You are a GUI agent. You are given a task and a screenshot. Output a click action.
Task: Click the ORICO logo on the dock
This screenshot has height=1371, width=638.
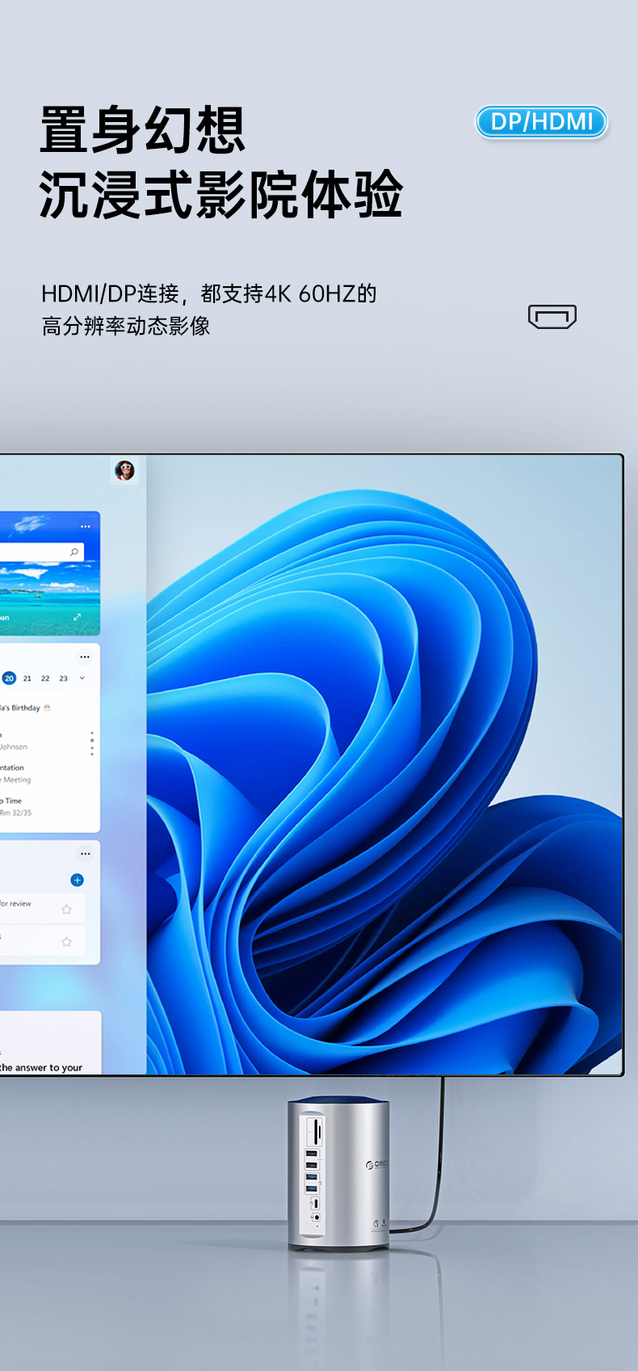point(377,1164)
